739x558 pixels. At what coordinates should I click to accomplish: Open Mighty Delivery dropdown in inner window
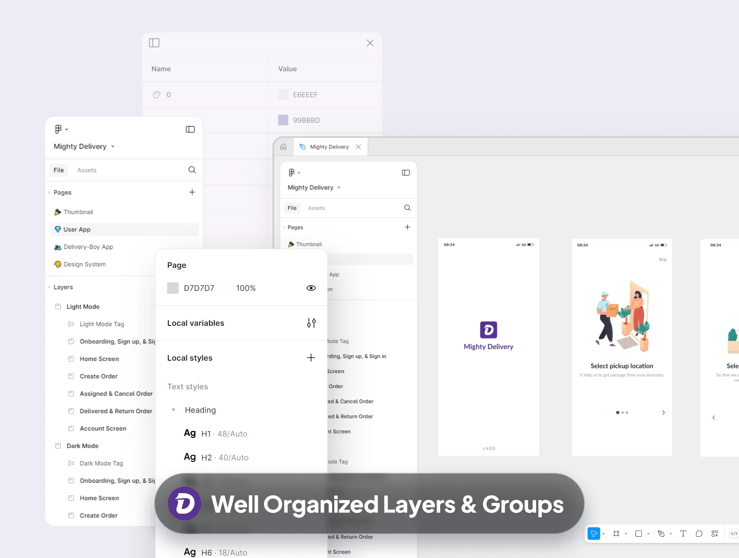(x=314, y=188)
